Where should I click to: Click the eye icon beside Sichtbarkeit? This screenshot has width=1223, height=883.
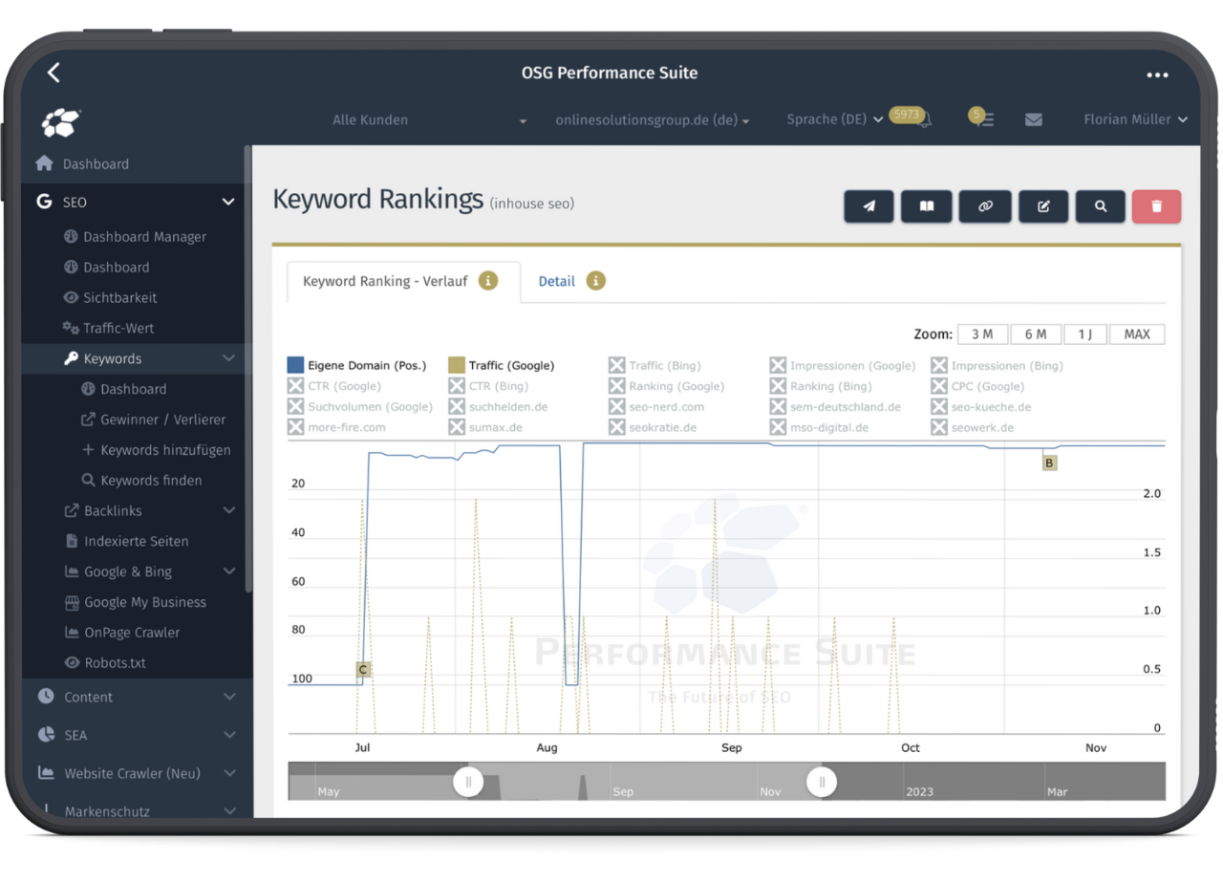[71, 298]
